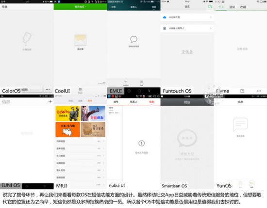Click the 短信 title bar in Smartisan OS
Viewport: 267px width, 208px height.
click(187, 102)
